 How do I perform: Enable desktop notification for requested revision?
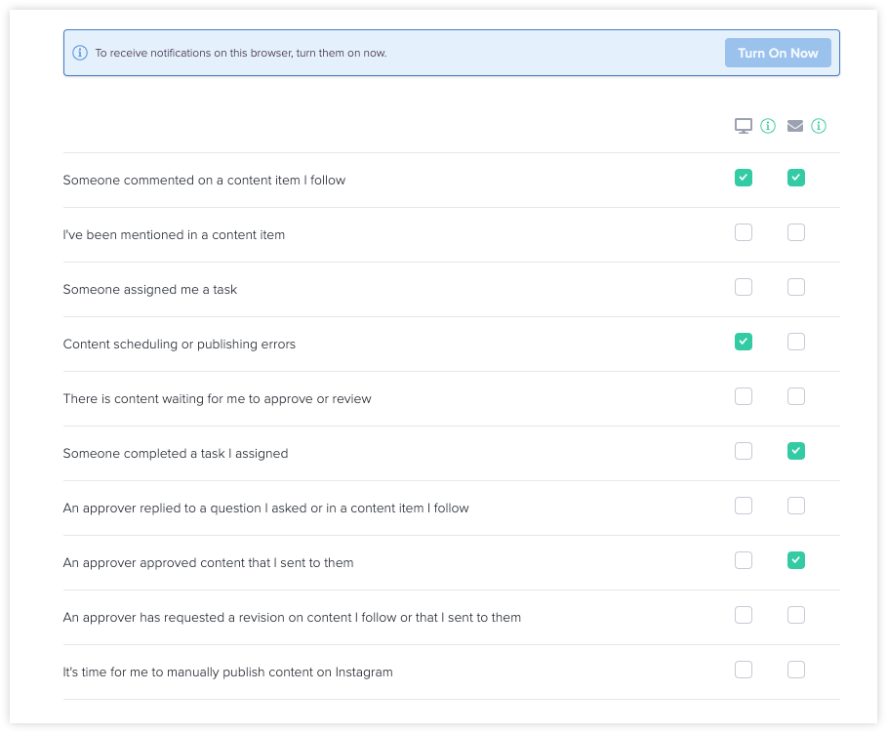pos(744,615)
